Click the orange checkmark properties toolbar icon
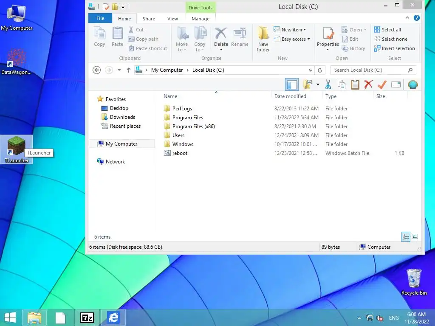 [x=382, y=84]
